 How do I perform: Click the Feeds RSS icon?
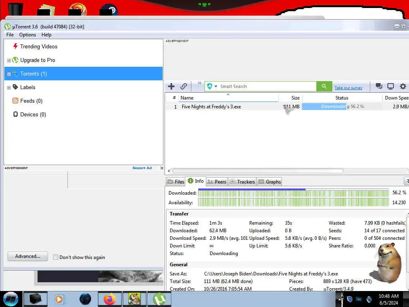[x=16, y=101]
